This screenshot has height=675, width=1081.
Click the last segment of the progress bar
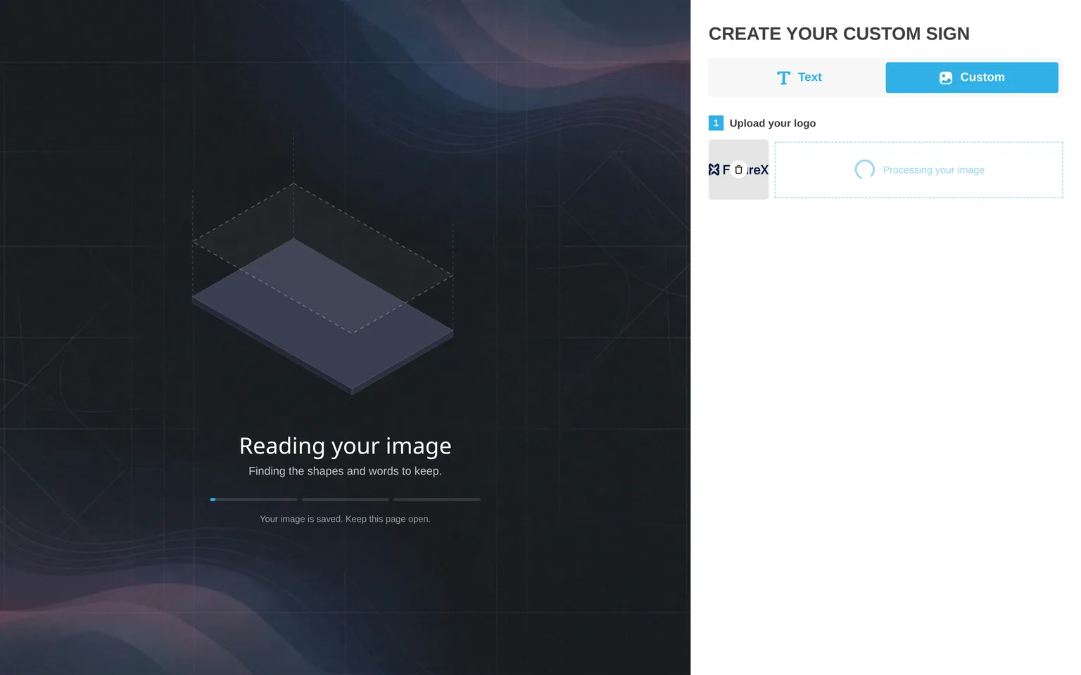pos(437,499)
